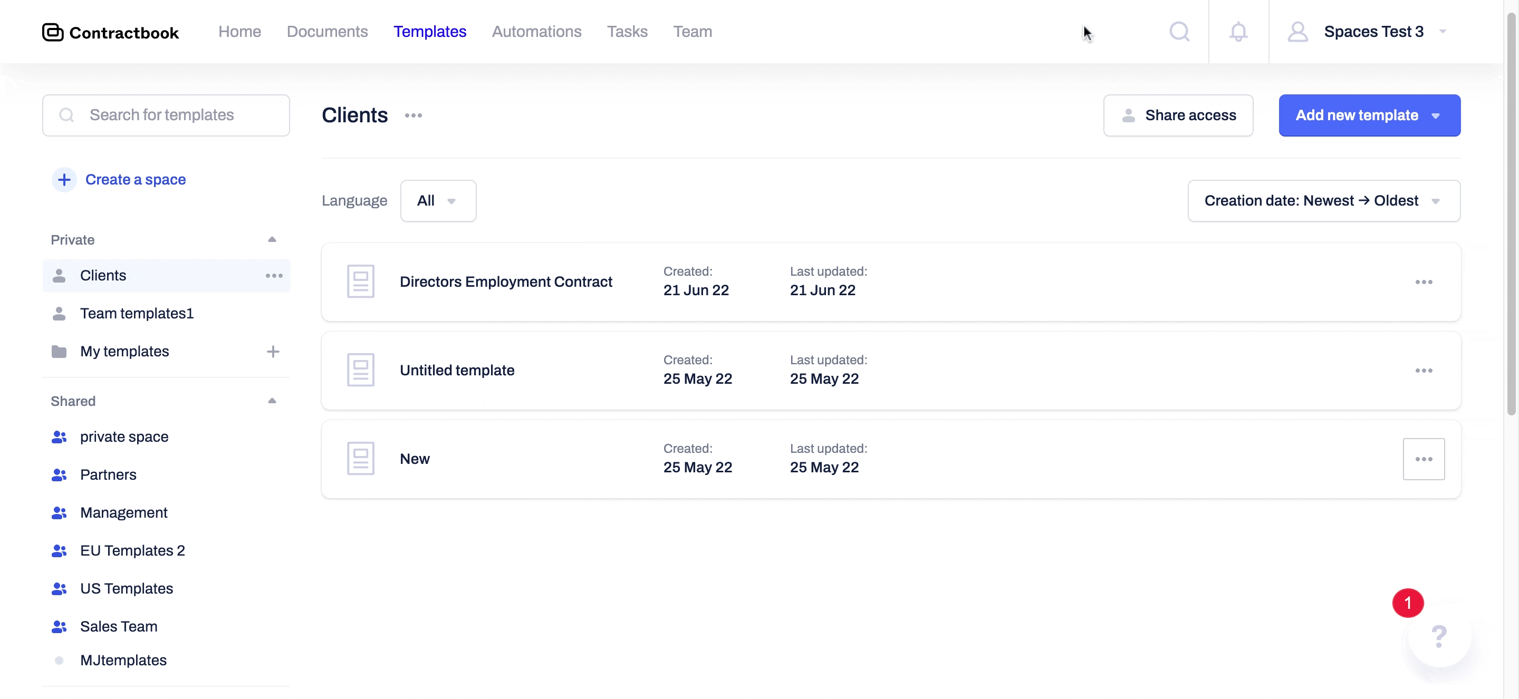Open the Untitled template
Screen dimensions: 1519x699
coord(457,370)
